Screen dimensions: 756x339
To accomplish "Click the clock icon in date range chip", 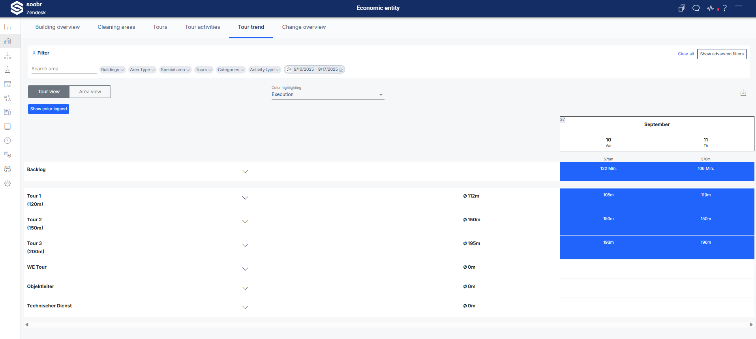I will pos(289,70).
